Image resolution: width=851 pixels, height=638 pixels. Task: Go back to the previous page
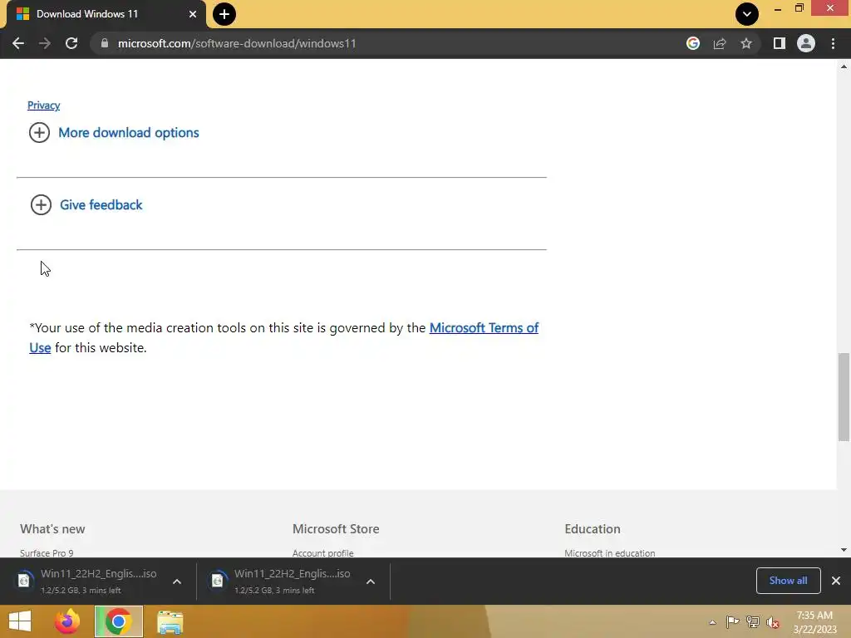coord(18,43)
